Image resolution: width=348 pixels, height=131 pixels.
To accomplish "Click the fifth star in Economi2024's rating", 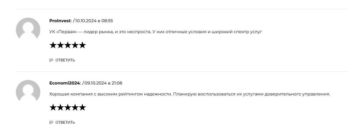I will coord(82,108).
